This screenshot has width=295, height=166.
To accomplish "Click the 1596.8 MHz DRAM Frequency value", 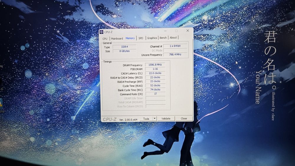I will tap(155, 65).
